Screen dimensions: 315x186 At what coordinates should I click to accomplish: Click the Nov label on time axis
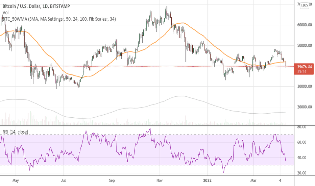coord(160,181)
